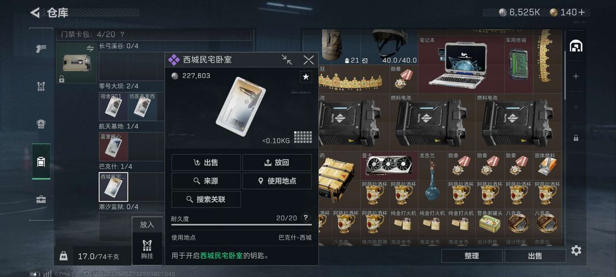The image size is (616, 277).
Task: Toggle the favorite star on the key card
Action: [306, 77]
